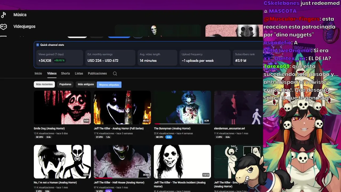341x192 pixels.
Task: Open the Música sidebar music note icon
Action: (3, 15)
